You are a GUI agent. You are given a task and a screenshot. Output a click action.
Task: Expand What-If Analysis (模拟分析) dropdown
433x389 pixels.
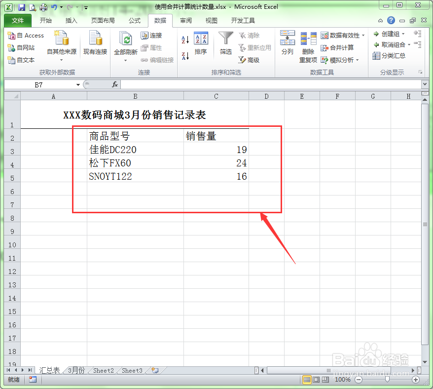358,60
